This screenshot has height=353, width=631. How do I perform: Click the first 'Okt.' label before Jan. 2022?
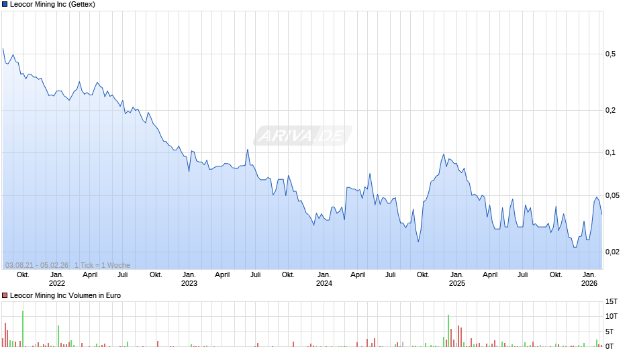pyautogui.click(x=23, y=275)
